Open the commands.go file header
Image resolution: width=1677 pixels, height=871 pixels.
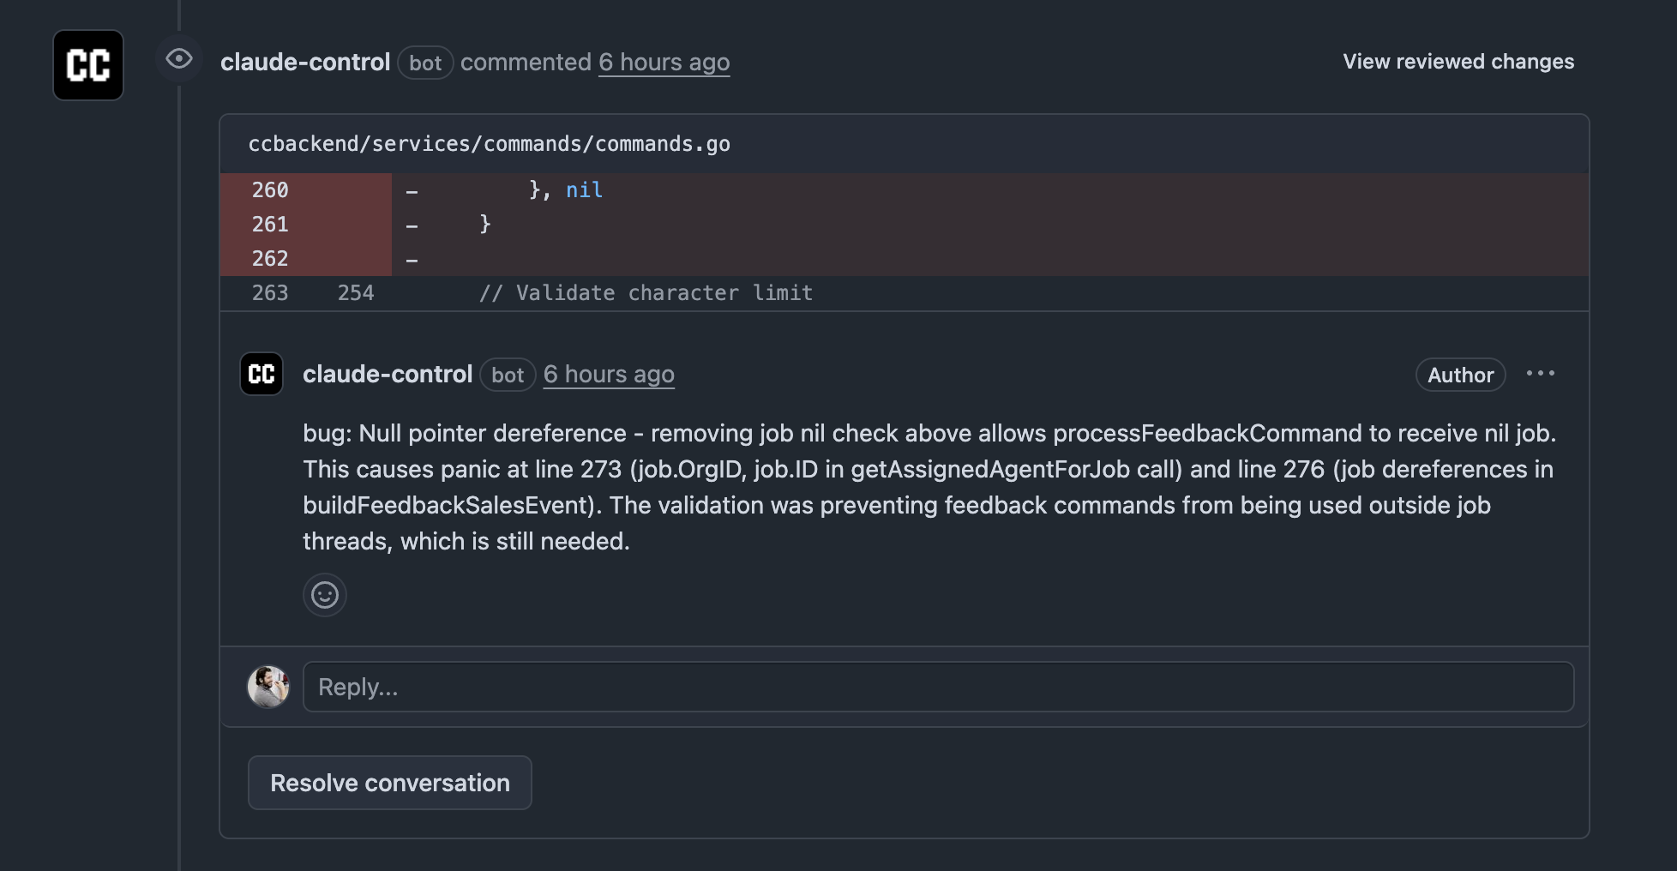point(490,143)
